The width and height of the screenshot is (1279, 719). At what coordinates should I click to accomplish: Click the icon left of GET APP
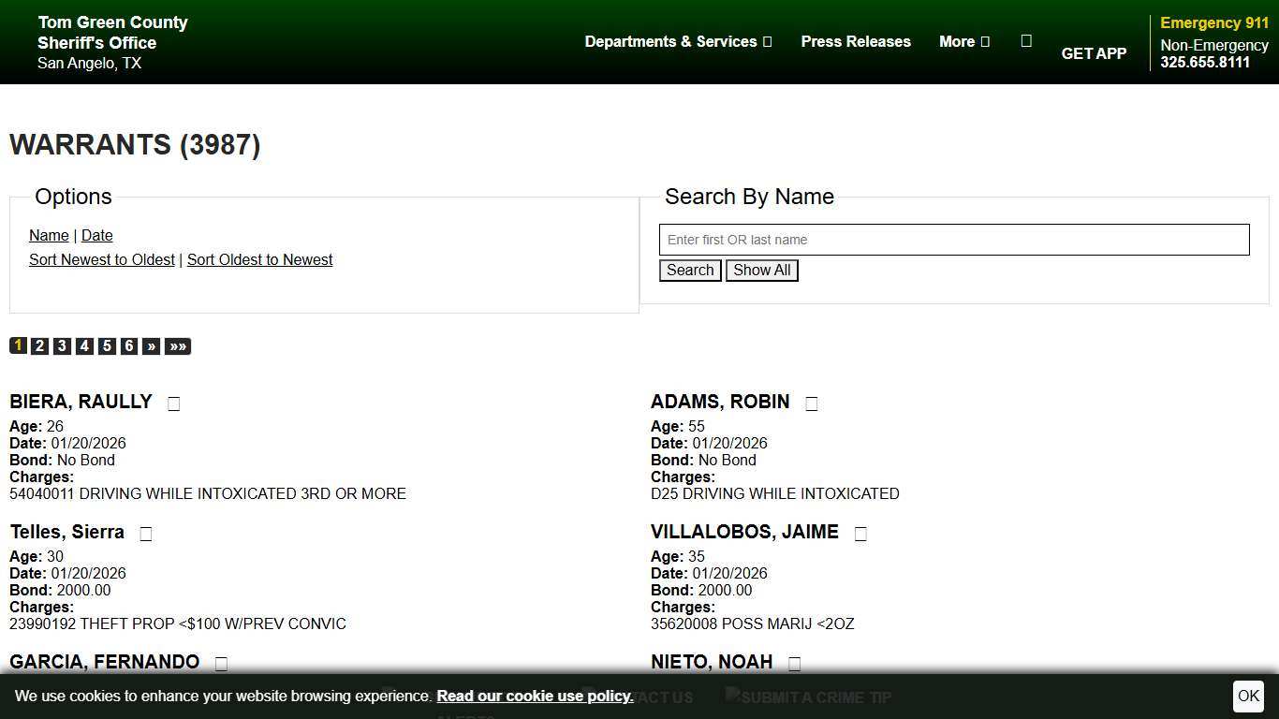coord(1026,40)
